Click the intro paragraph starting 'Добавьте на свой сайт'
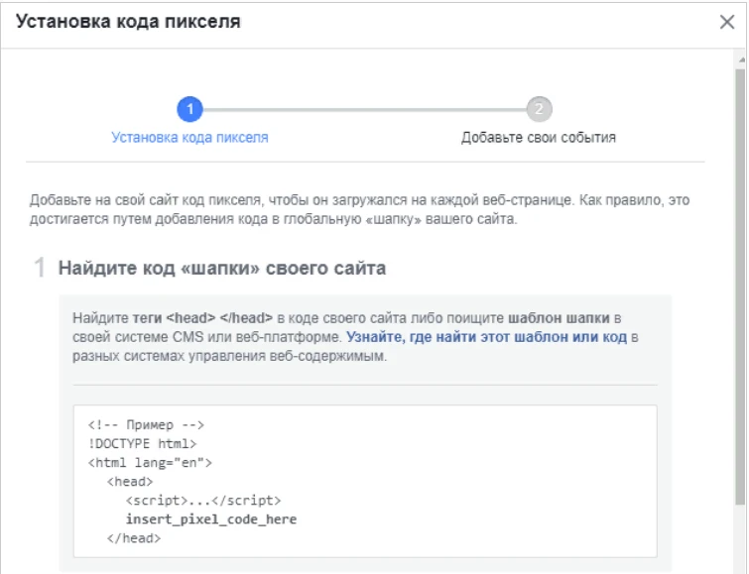749x574 pixels. 360,209
